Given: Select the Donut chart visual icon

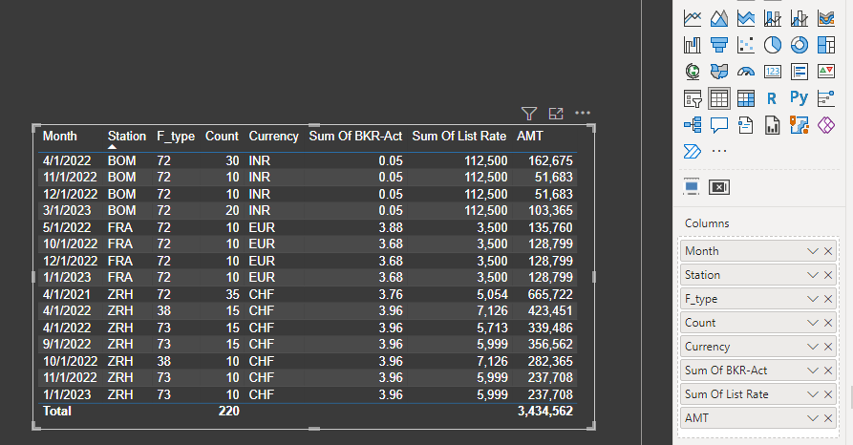Looking at the screenshot, I should coord(800,44).
